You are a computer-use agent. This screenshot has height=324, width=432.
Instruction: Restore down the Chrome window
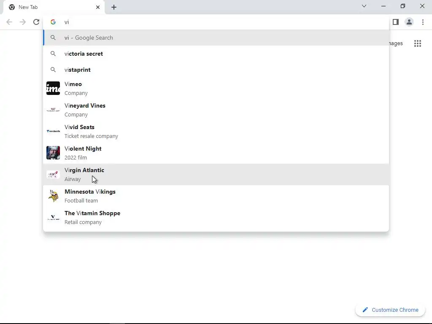403,6
